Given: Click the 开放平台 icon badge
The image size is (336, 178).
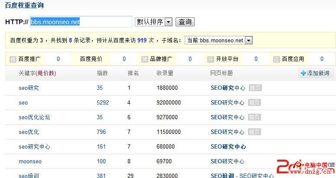Looking at the screenshot, I should pyautogui.click(x=211, y=59).
